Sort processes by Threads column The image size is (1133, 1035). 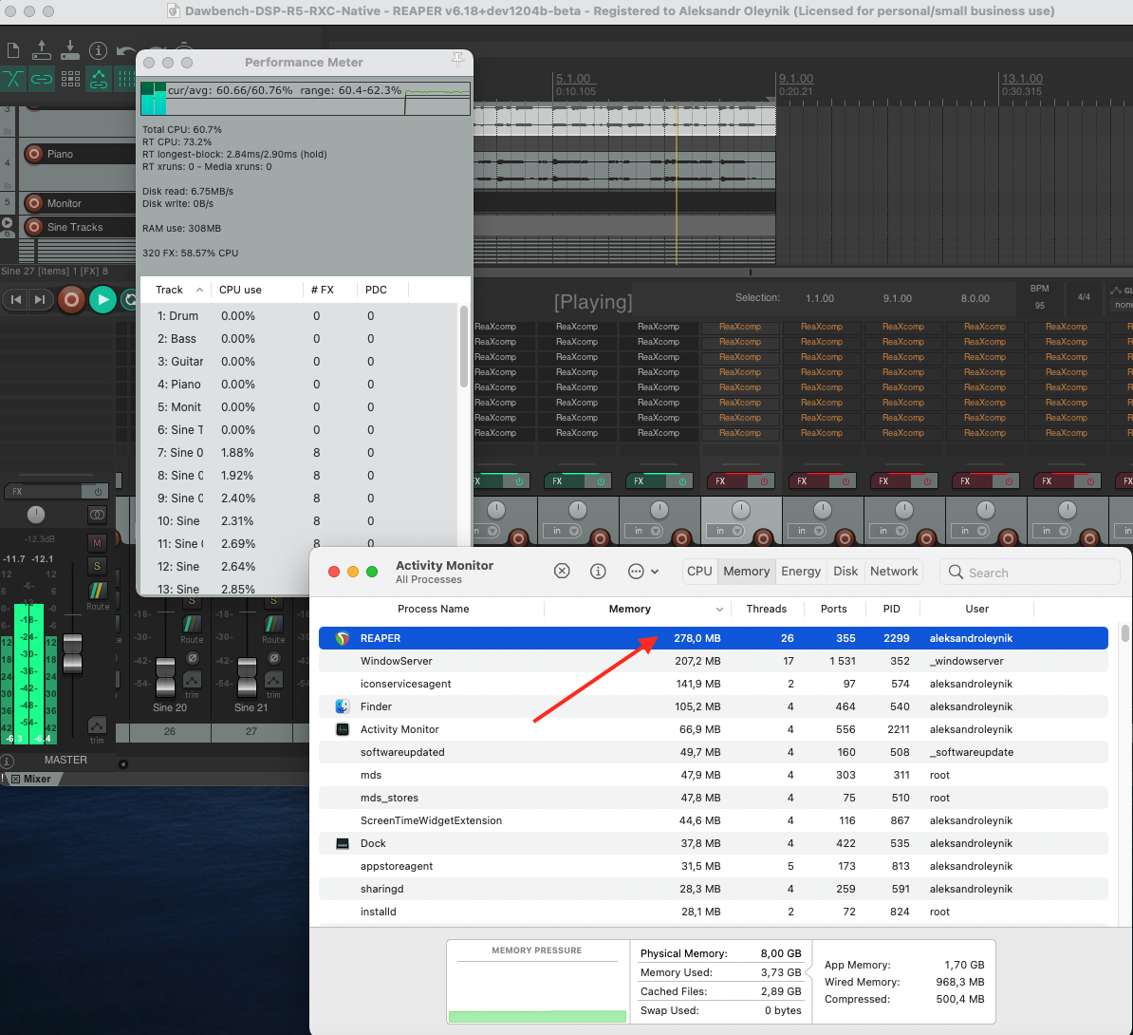click(766, 609)
